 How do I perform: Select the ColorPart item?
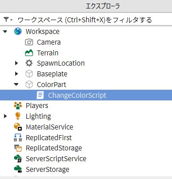point(51,84)
